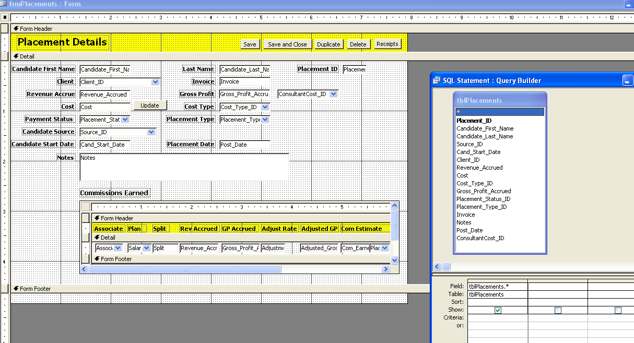The image size is (634, 343).
Task: Click the tblPlacements field list title bar
Action: pos(500,100)
